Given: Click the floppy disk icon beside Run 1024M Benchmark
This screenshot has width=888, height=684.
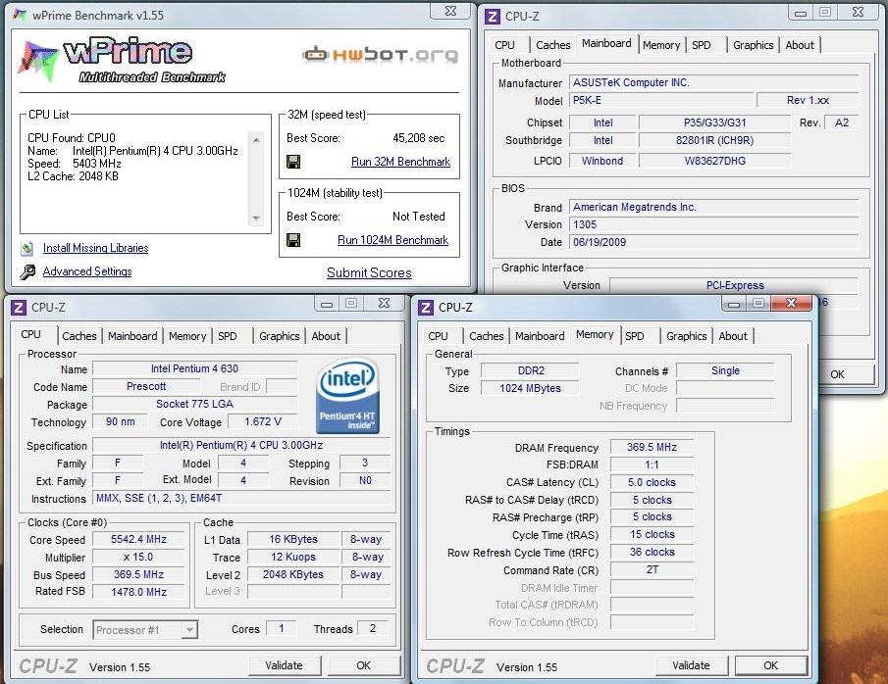Looking at the screenshot, I should tap(293, 240).
